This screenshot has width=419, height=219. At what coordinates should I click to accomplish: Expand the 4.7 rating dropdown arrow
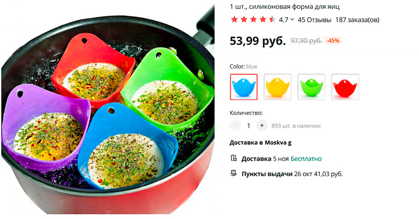(x=292, y=19)
